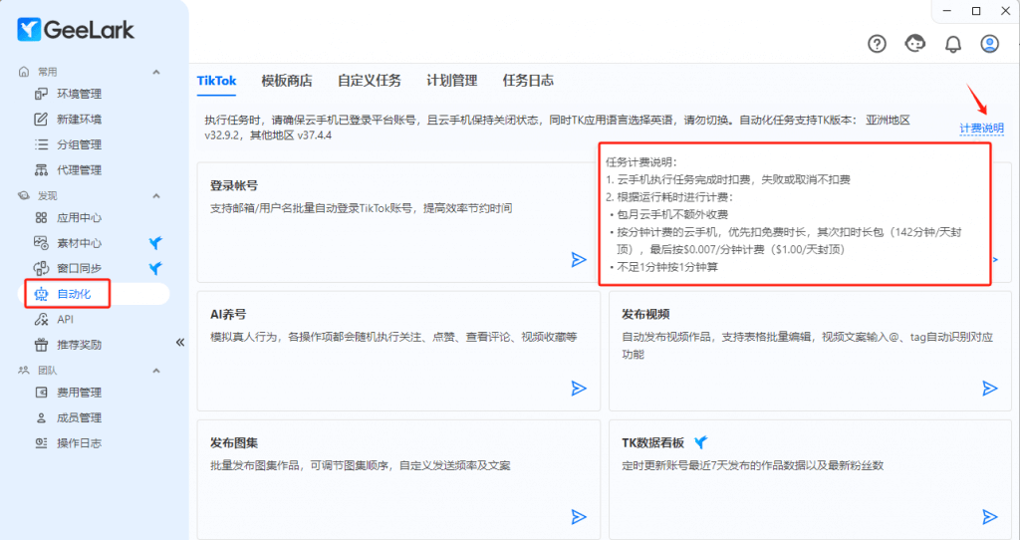Open the 计费说明 link
Viewport: 1020px width, 540px height.
point(981,129)
